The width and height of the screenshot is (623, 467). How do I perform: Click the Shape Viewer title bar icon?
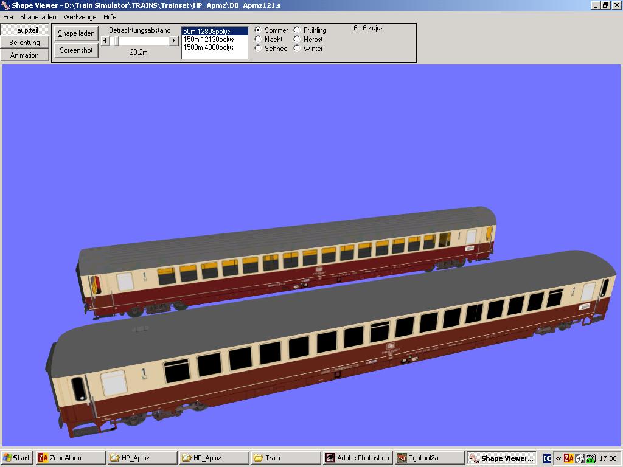click(x=5, y=5)
